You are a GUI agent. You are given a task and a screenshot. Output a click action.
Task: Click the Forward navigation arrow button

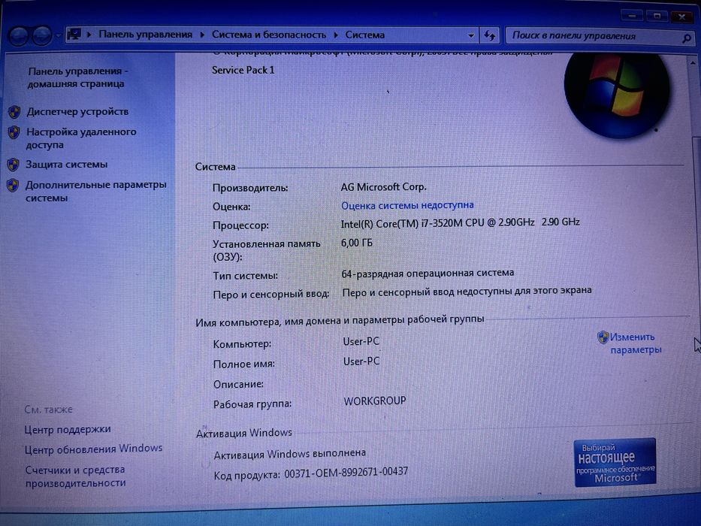tap(42, 36)
